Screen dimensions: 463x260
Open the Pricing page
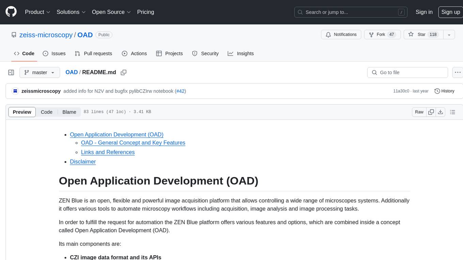[x=145, y=12]
